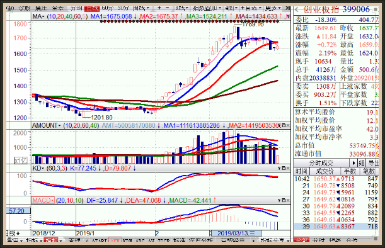The height and width of the screenshot is (248, 385).
Task: Close the MACD sub-panel
Action: tap(288, 200)
